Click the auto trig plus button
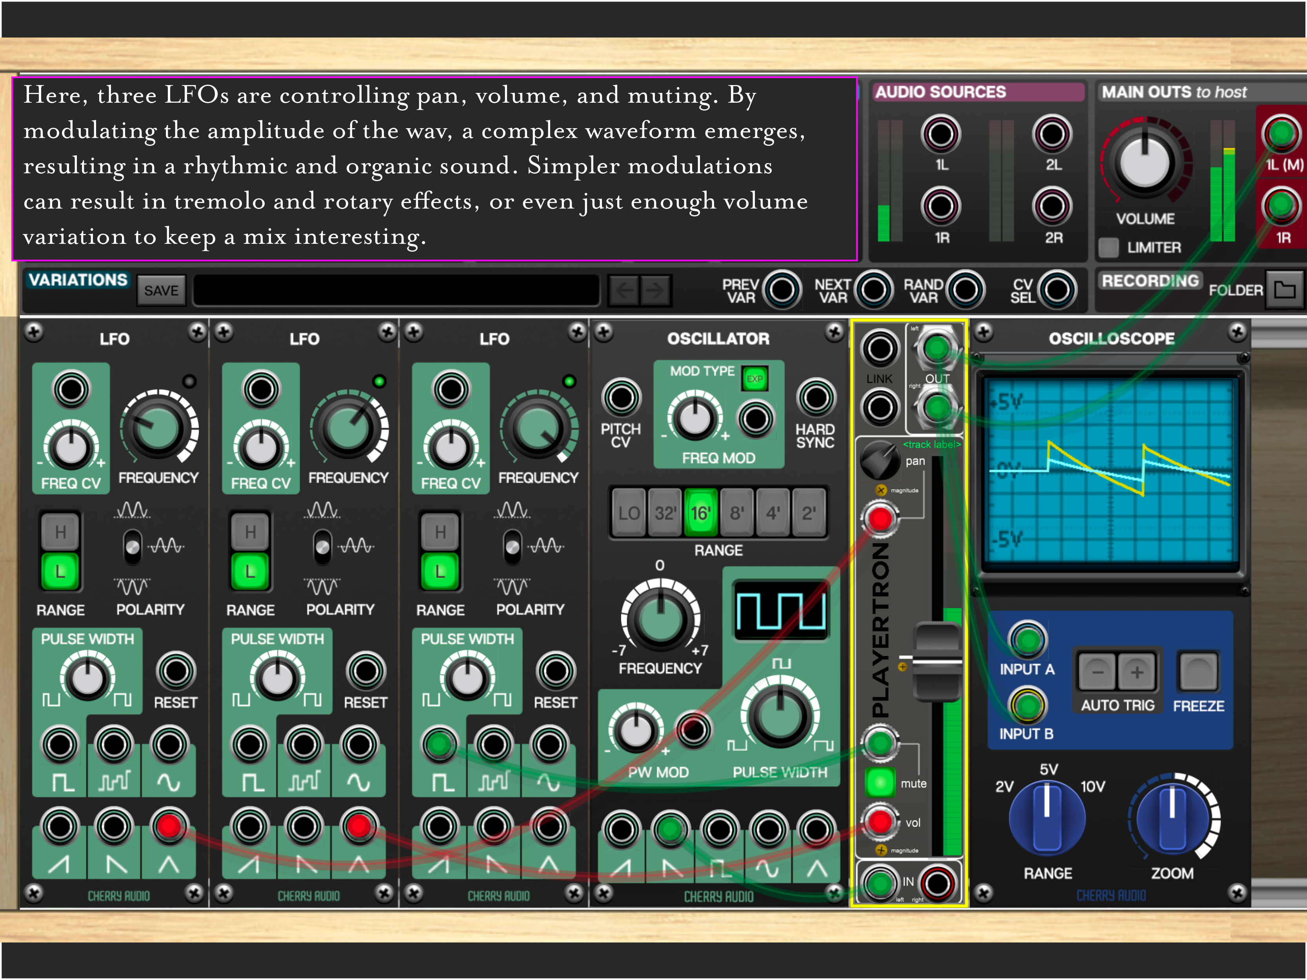 [x=1136, y=671]
